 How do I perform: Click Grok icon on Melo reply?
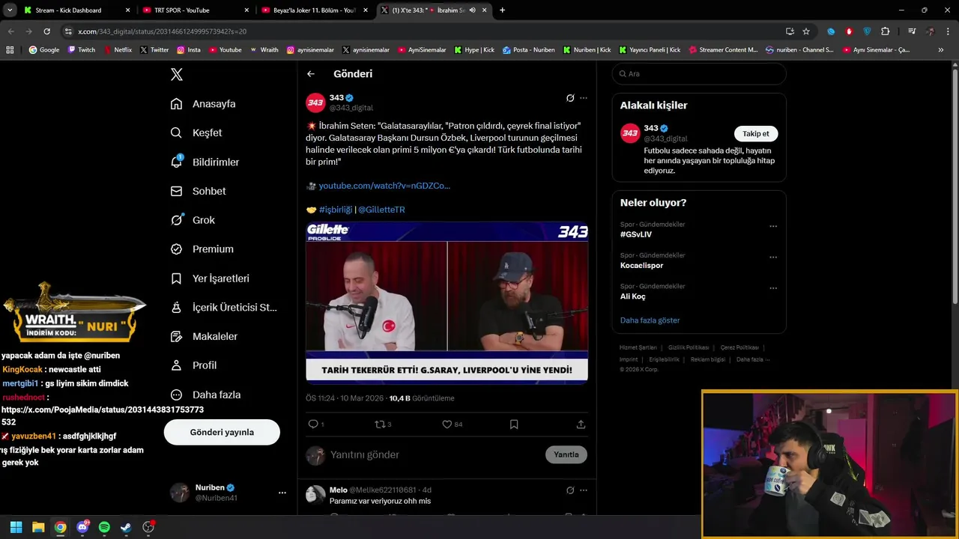[x=570, y=490]
